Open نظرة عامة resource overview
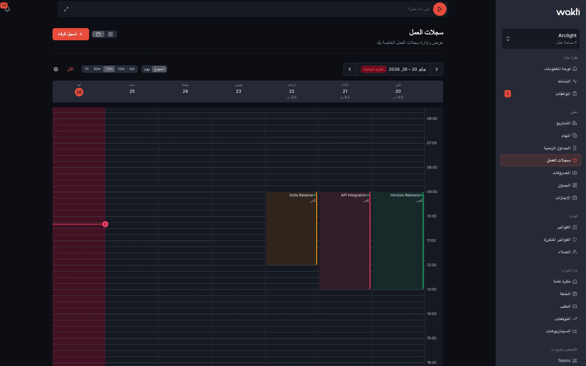The width and height of the screenshot is (586, 366). (x=541, y=281)
